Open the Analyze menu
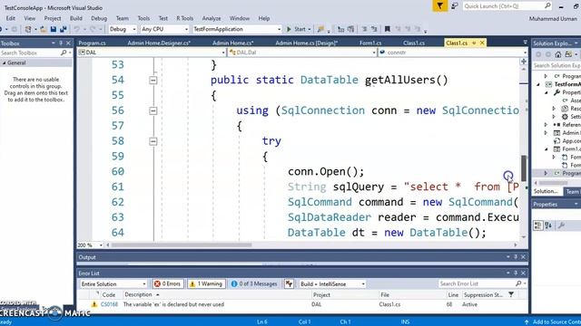 click(212, 18)
